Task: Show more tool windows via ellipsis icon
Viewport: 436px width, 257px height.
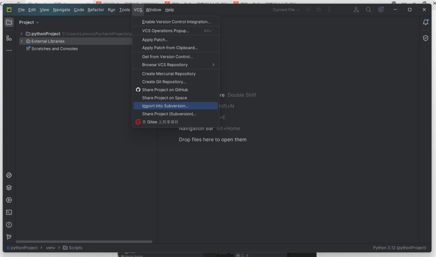Action: click(x=9, y=50)
